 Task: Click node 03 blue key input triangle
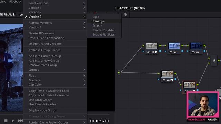tap(166, 51)
